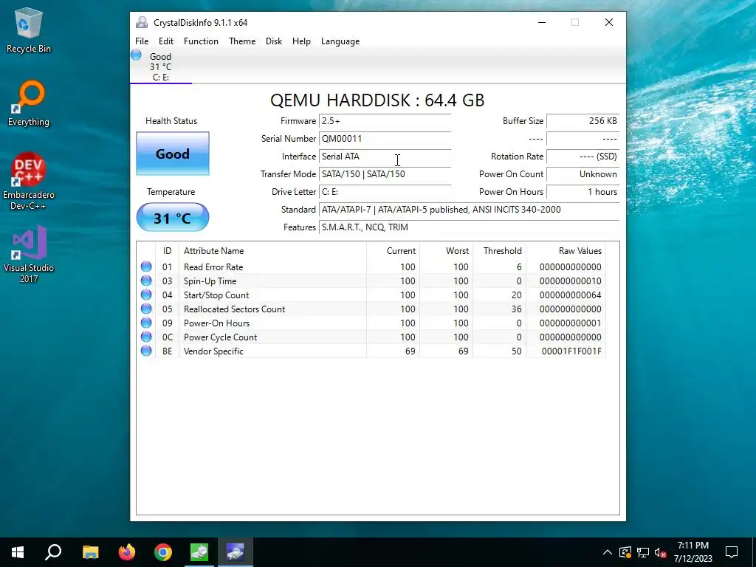This screenshot has width=756, height=567.
Task: Click the Features field S.M.A.R.T., NCQ, TRIM
Action: point(469,227)
